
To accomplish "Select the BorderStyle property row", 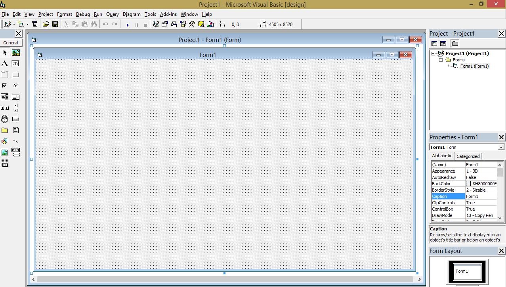I will (x=464, y=190).
